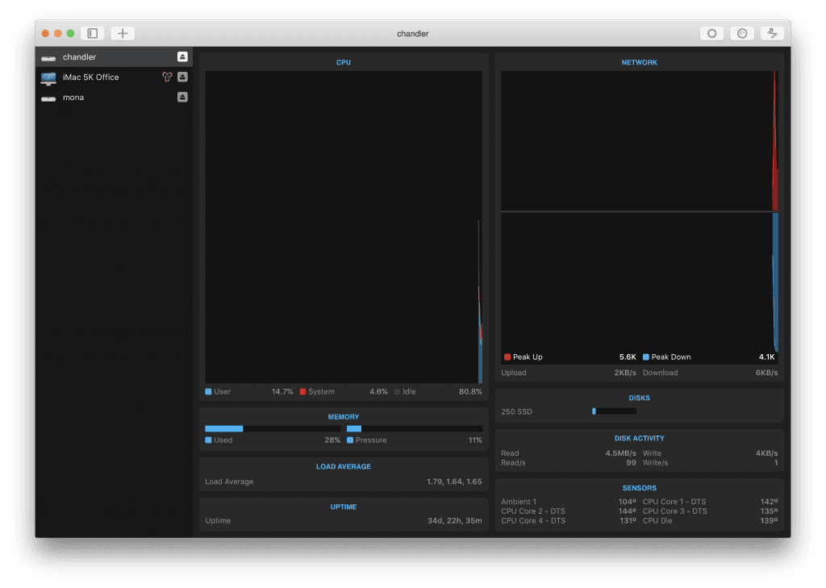This screenshot has width=826, height=588.
Task: Eject the chandler server connection
Action: (x=182, y=56)
